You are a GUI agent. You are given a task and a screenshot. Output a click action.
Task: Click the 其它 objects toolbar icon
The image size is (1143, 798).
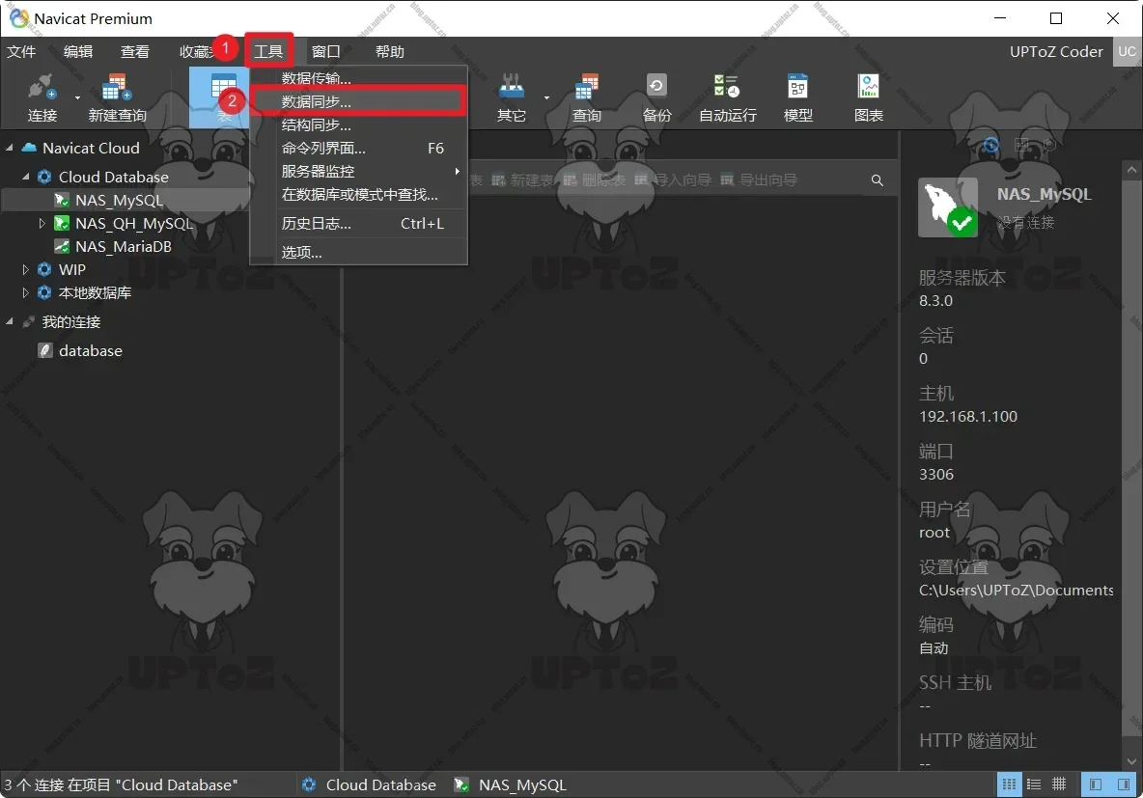[x=511, y=88]
